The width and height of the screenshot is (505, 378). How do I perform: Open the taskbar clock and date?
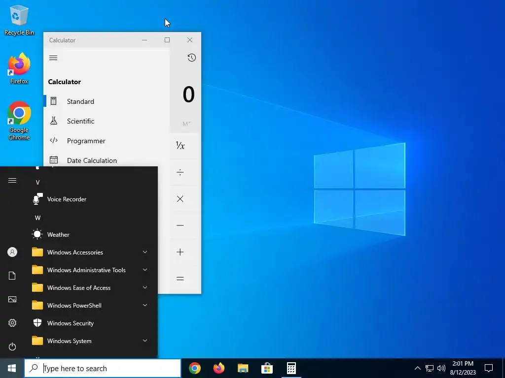463,368
